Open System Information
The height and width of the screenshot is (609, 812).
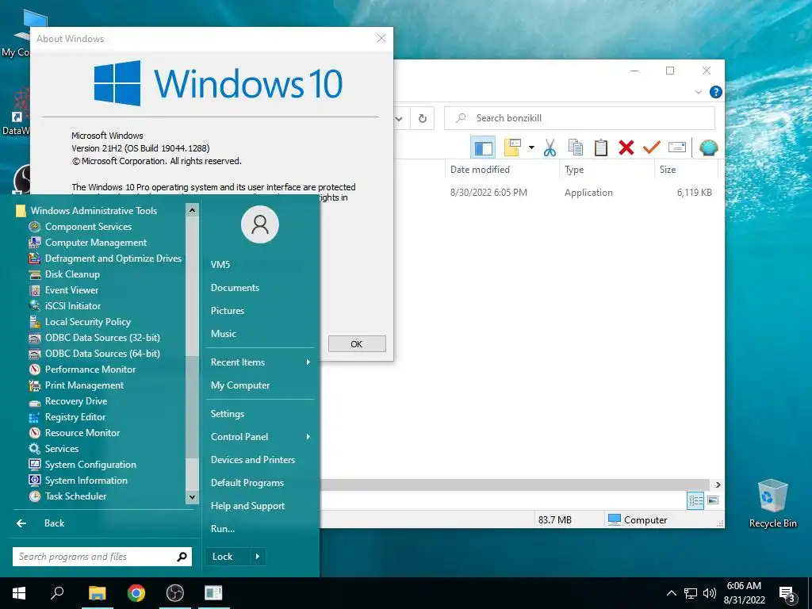pyautogui.click(x=79, y=481)
